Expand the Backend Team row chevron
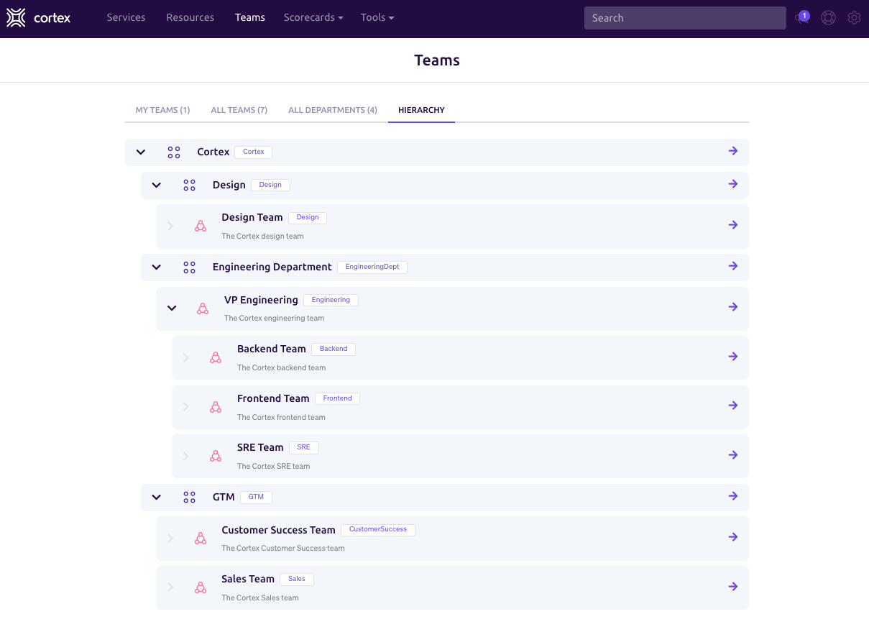 point(185,357)
